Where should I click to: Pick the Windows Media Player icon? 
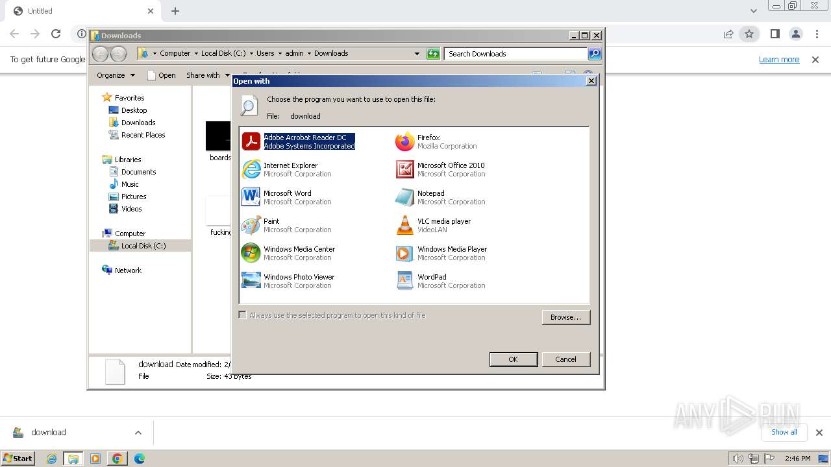(404, 252)
